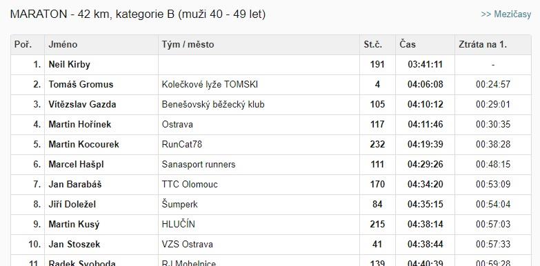
Task: Click start number 215 of Martin Kusý
Action: click(377, 225)
